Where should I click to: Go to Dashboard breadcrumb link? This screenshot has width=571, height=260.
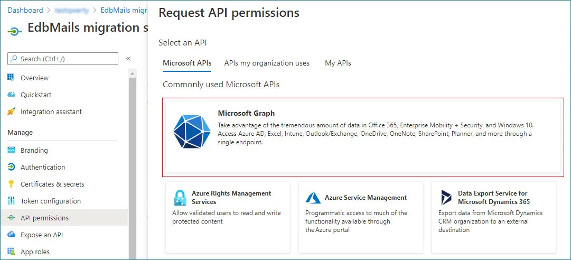pos(25,10)
